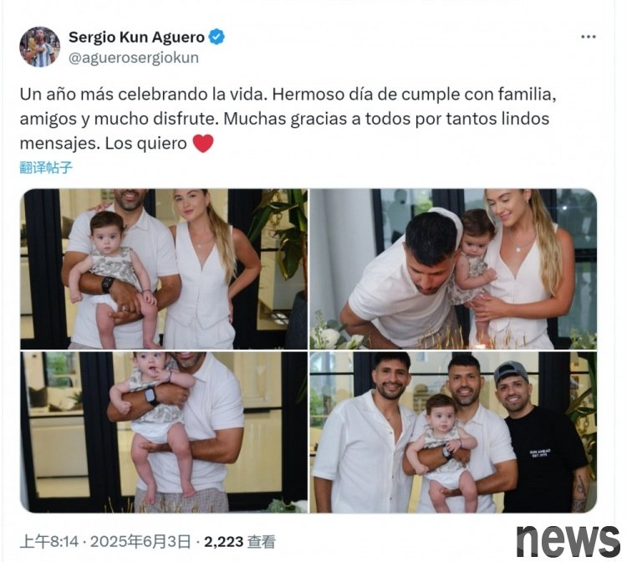Open group photo of three men with baby
The image size is (627, 562).
453,432
